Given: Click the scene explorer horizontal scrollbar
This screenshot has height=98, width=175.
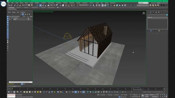Looking at the screenshot, I should [21, 82].
